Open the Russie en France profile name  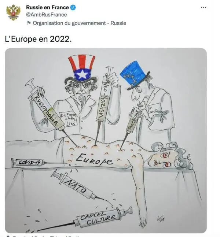pos(47,7)
